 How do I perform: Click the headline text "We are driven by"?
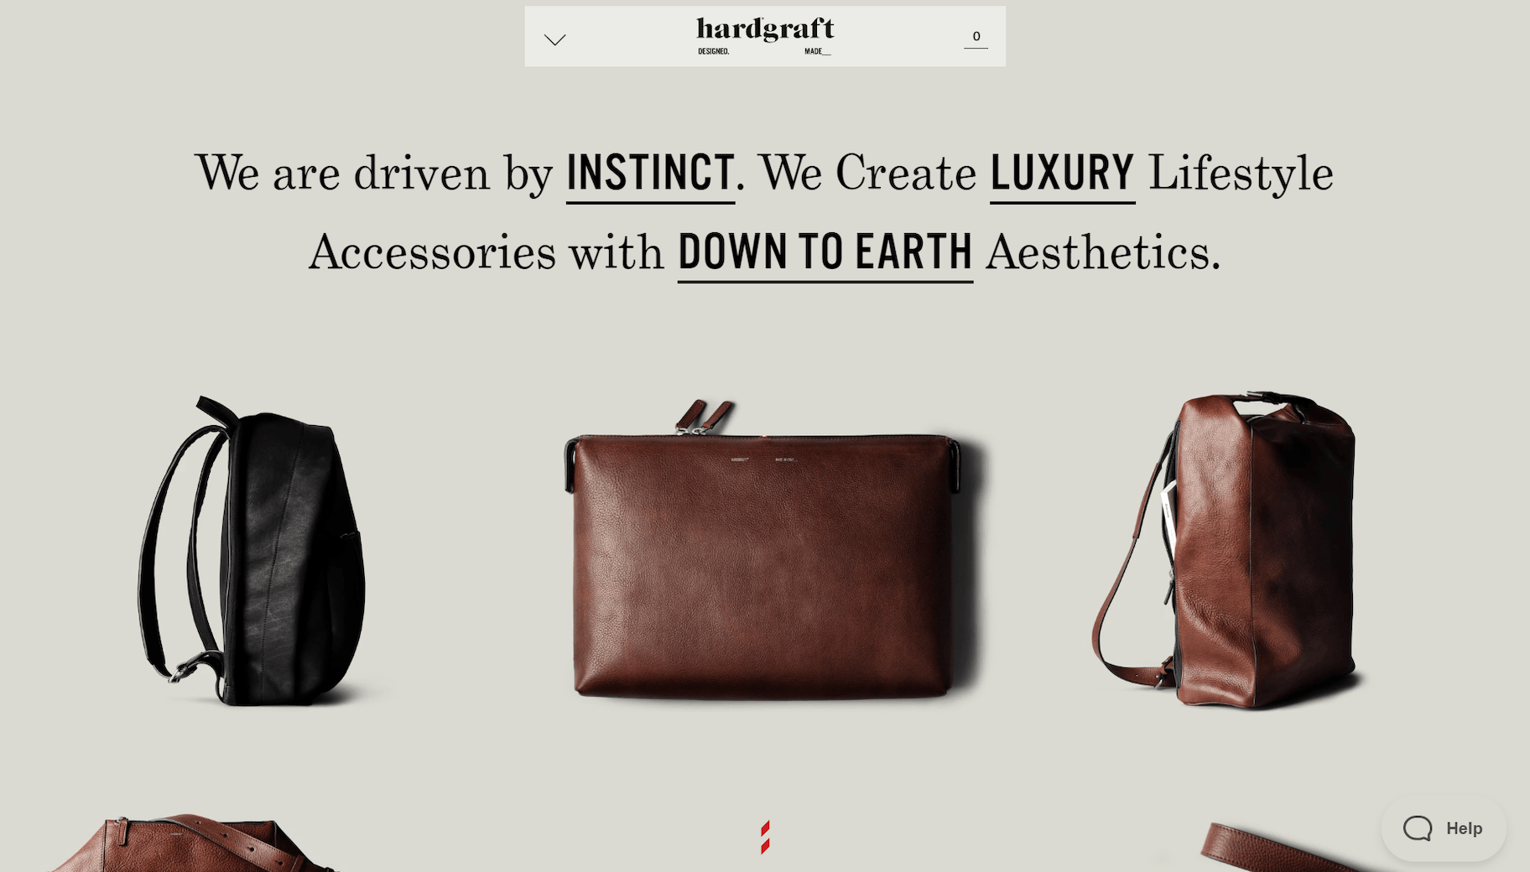point(374,174)
